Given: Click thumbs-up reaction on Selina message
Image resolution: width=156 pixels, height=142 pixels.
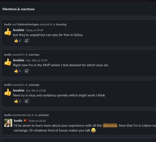Looking at the screenshot, I should (17, 41).
